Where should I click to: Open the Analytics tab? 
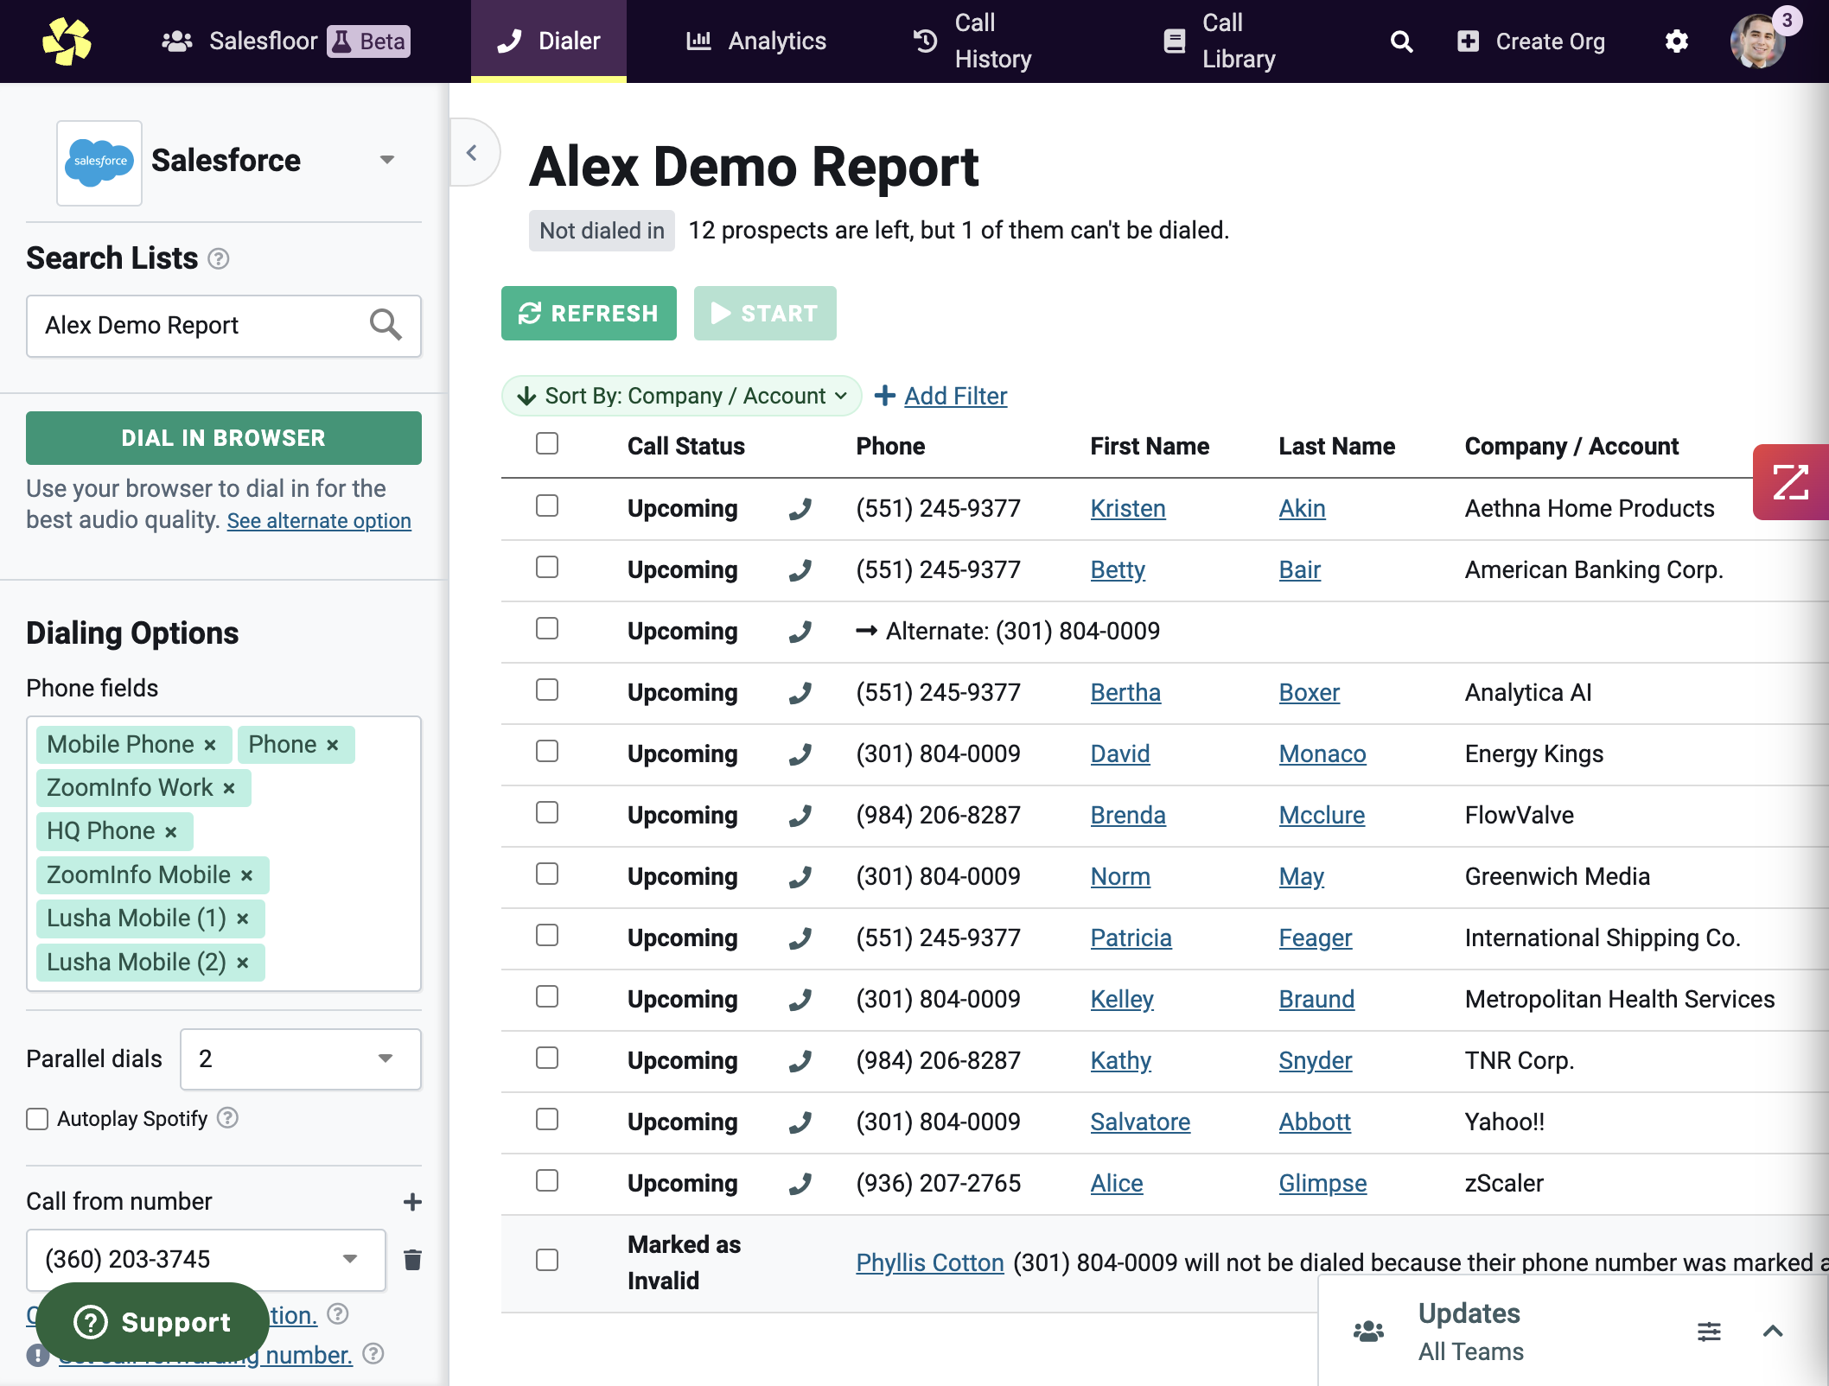[x=756, y=41]
